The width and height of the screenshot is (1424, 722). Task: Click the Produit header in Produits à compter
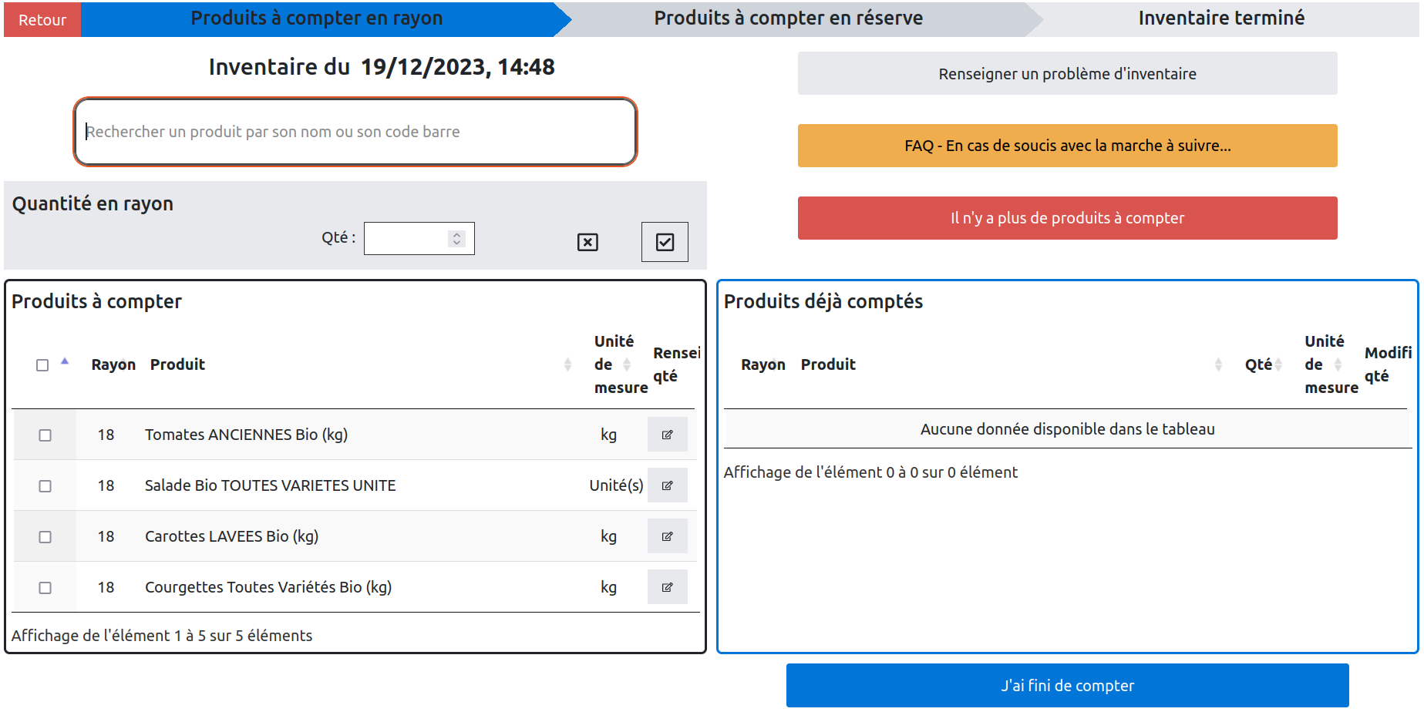(x=177, y=364)
